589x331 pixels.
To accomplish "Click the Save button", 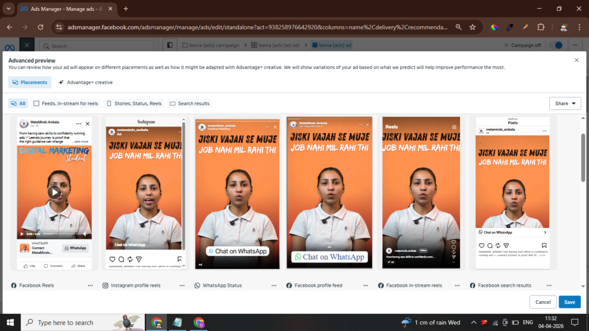I will 569,302.
